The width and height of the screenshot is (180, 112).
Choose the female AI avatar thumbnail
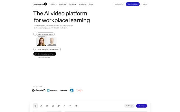pos(42,41)
